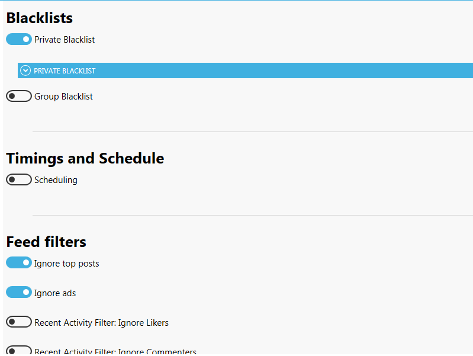This screenshot has width=473, height=356.
Task: Click the Feed filters section heading
Action: pyautogui.click(x=46, y=242)
